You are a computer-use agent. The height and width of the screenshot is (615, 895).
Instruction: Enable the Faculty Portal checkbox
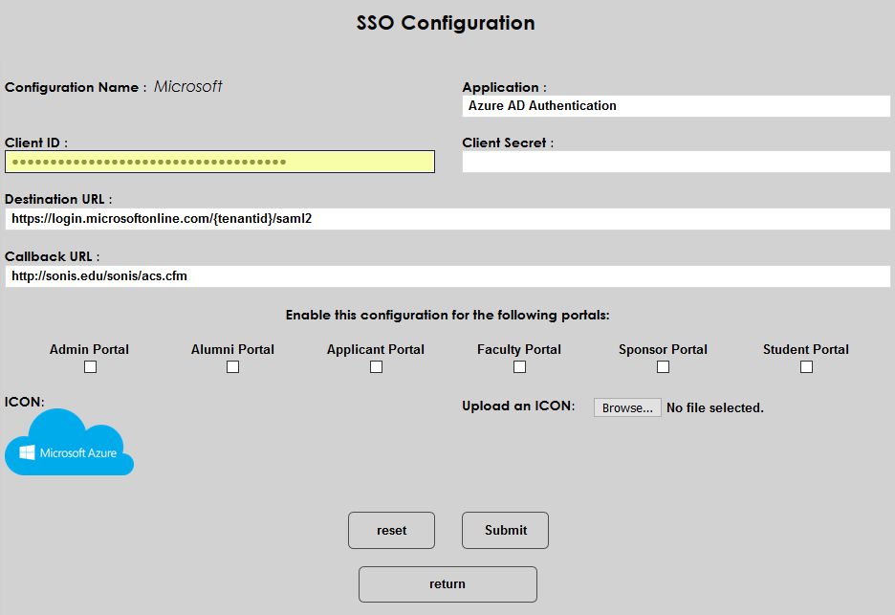tap(519, 366)
